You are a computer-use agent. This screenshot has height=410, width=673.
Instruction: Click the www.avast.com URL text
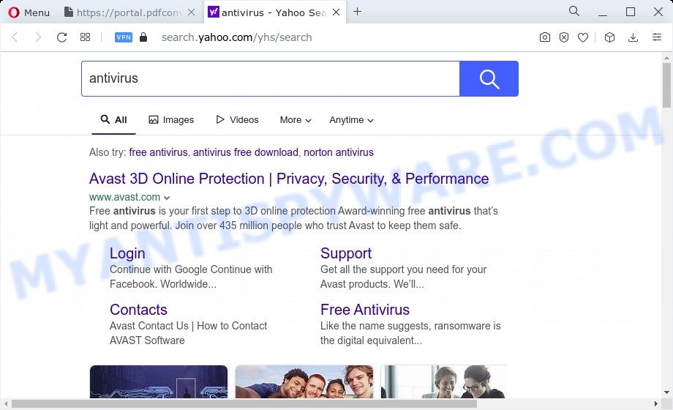[124, 197]
